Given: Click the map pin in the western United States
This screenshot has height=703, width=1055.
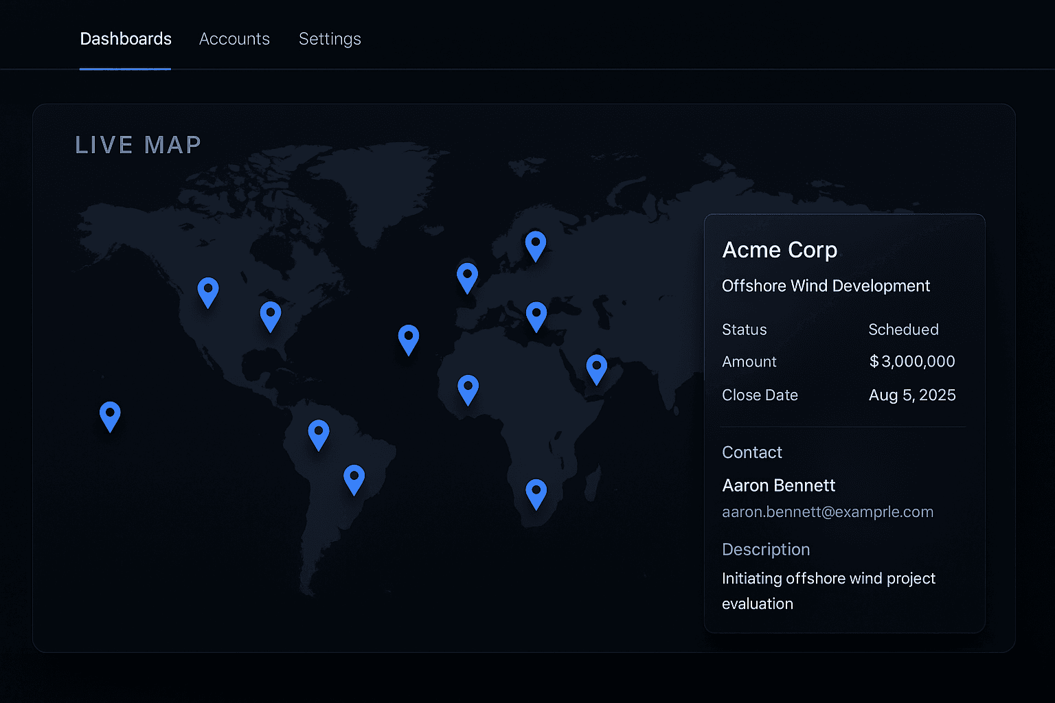Looking at the screenshot, I should point(208,291).
